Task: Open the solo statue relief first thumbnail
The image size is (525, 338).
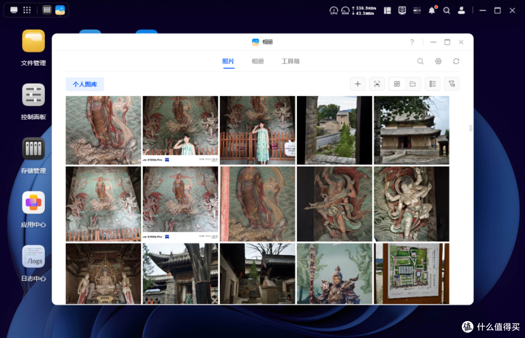Action: click(x=103, y=130)
